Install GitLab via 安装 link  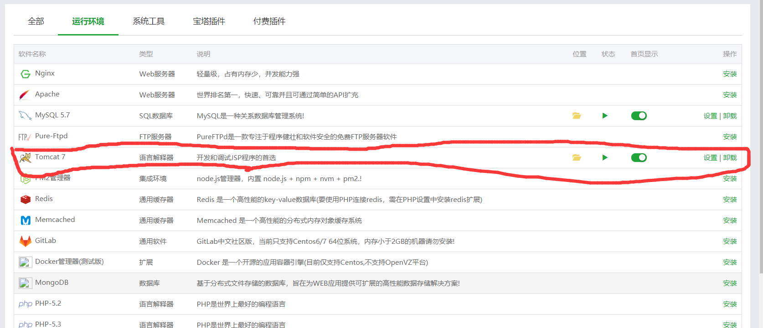tap(730, 242)
